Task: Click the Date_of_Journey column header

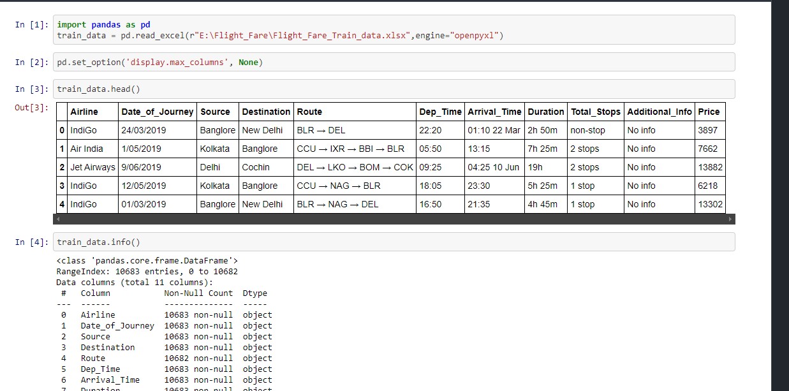Action: 158,112
